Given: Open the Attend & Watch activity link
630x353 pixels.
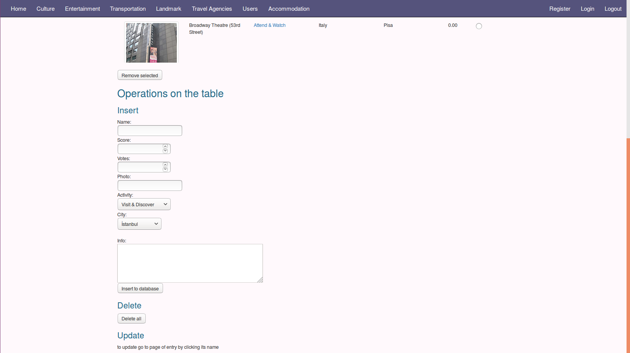Looking at the screenshot, I should pyautogui.click(x=269, y=25).
